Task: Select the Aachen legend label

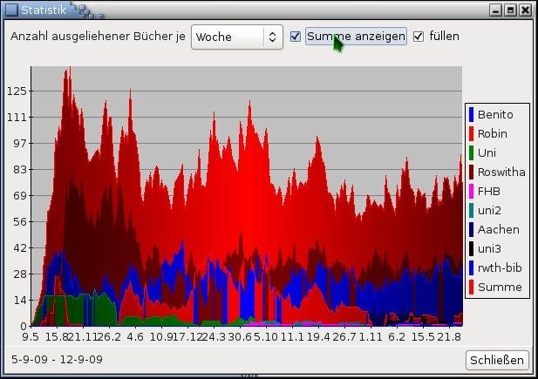Action: tap(498, 229)
